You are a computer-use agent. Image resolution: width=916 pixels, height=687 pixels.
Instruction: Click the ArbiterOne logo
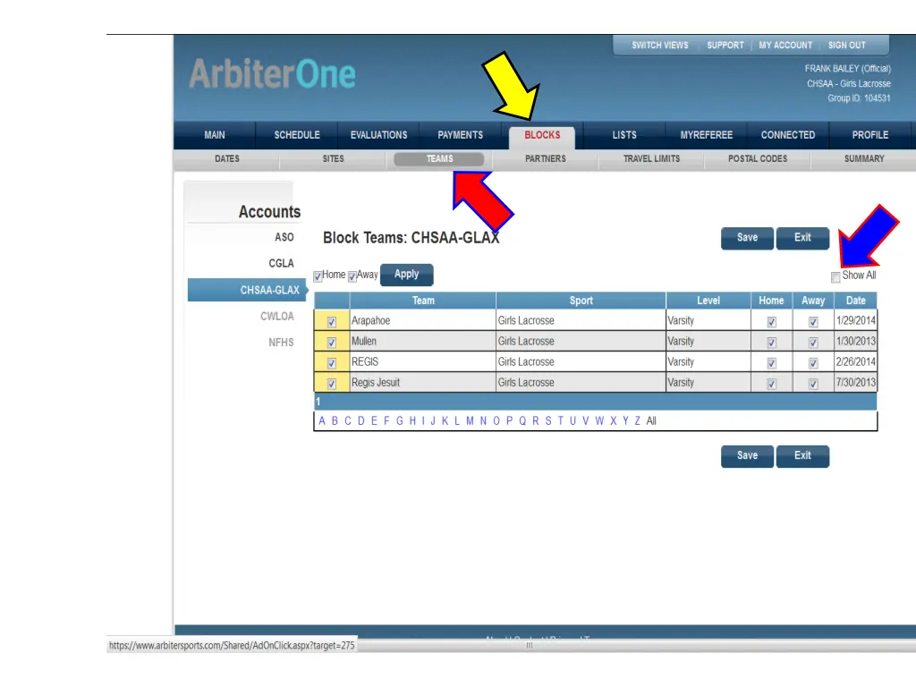(272, 73)
